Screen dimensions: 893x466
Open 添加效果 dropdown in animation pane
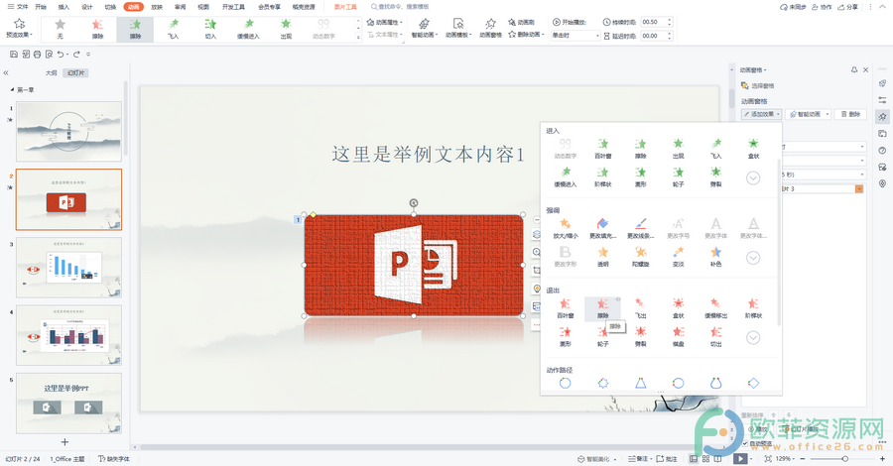tap(761, 114)
